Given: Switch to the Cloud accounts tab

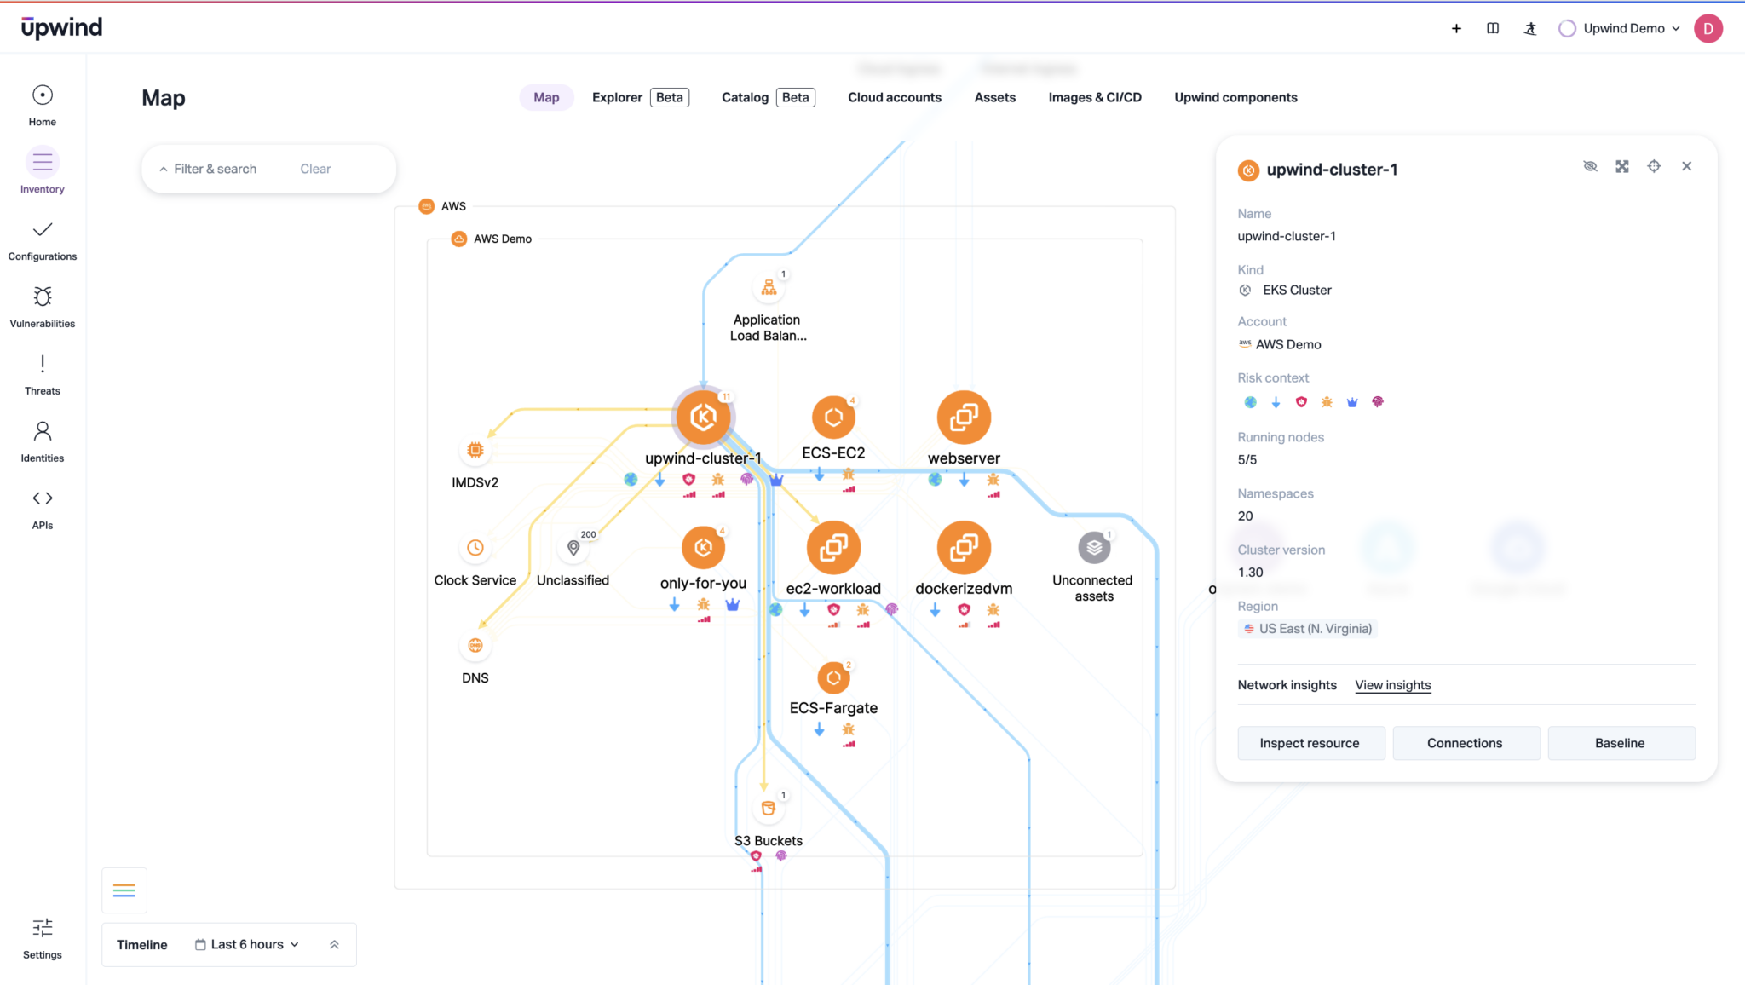Looking at the screenshot, I should tap(894, 97).
